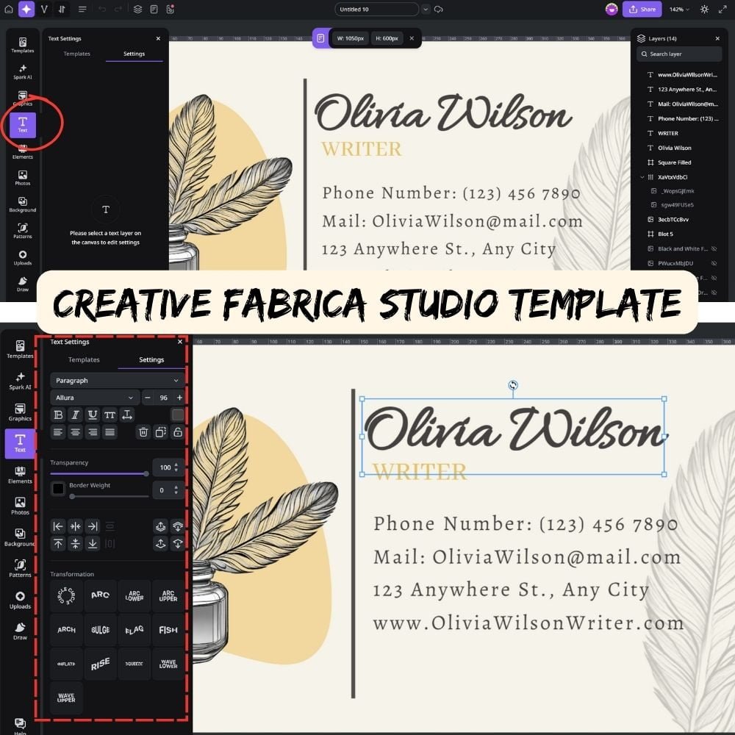Show the hidden Black and White F layer

(x=714, y=248)
